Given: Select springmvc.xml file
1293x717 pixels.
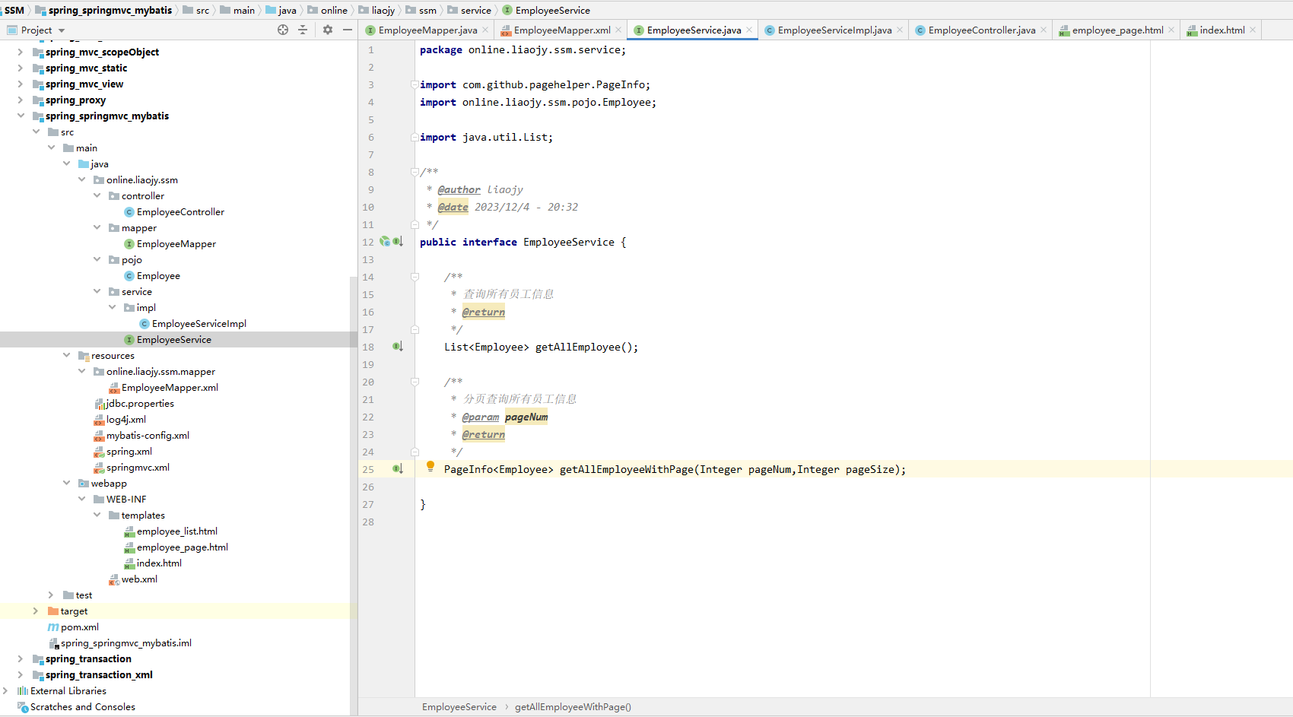Looking at the screenshot, I should (x=138, y=467).
